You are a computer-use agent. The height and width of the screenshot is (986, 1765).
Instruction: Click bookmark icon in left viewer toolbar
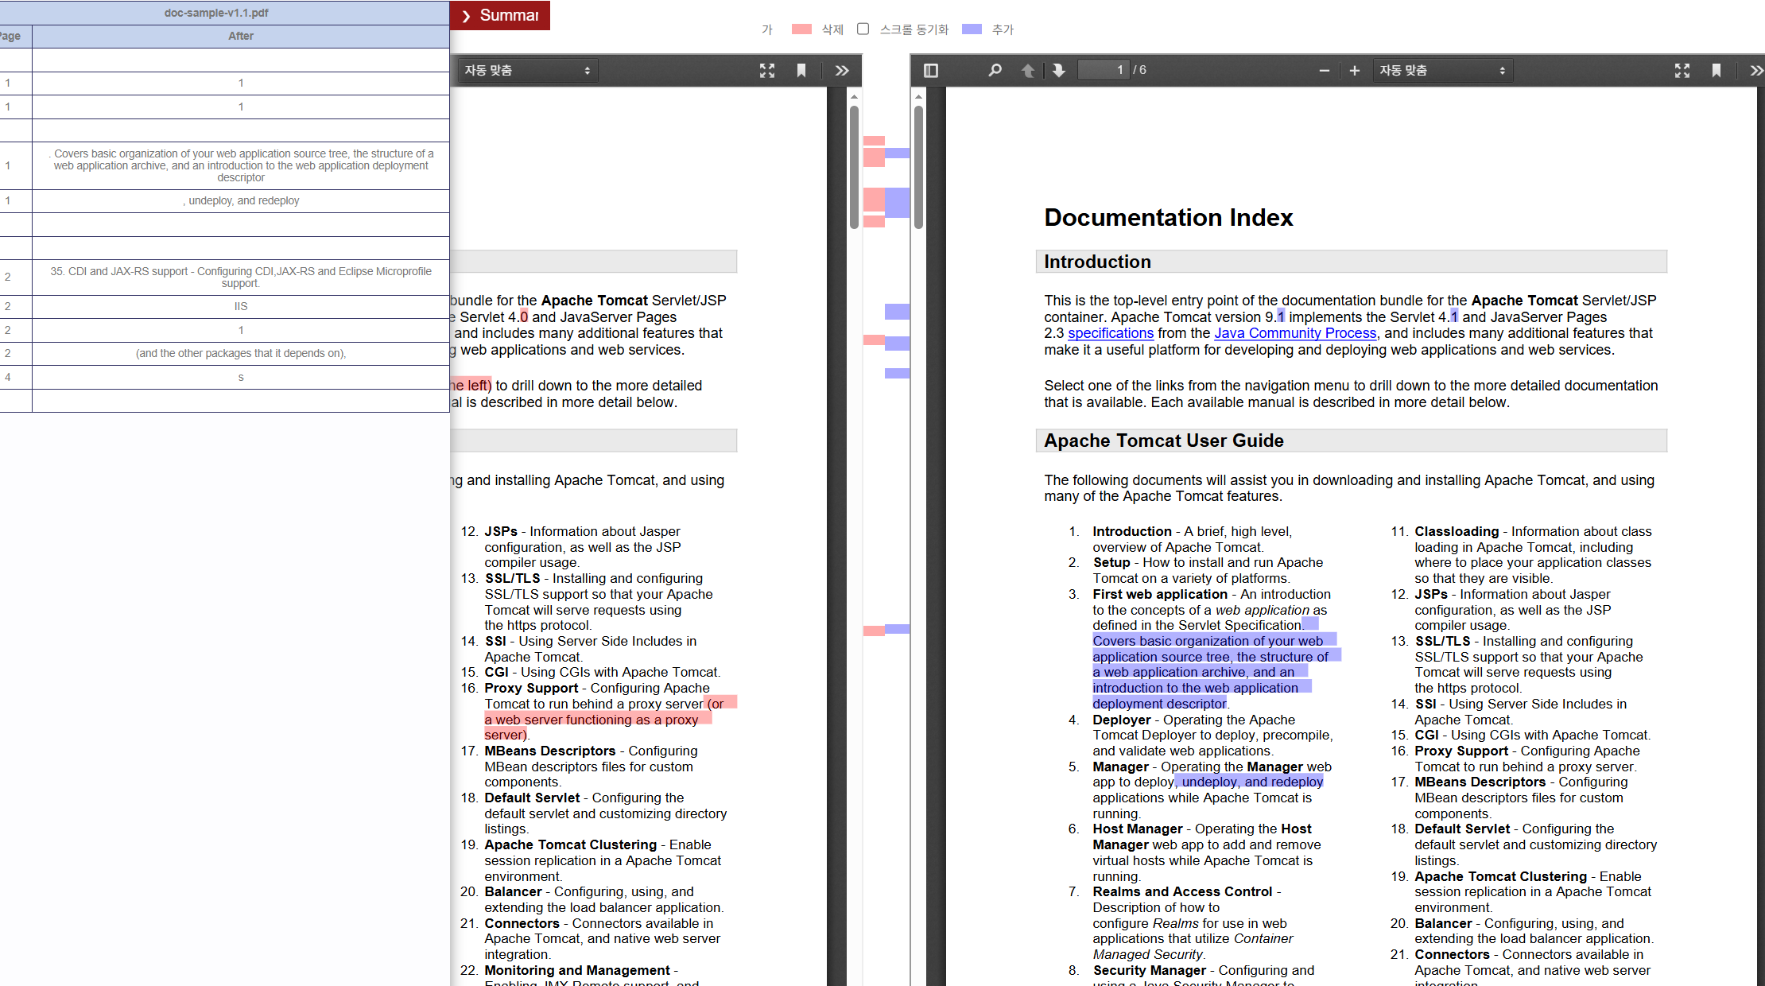pos(801,71)
